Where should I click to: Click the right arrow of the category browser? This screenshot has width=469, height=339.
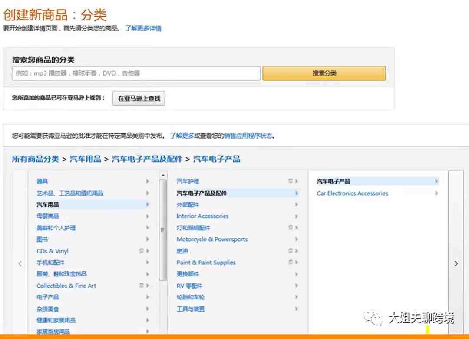(x=456, y=263)
